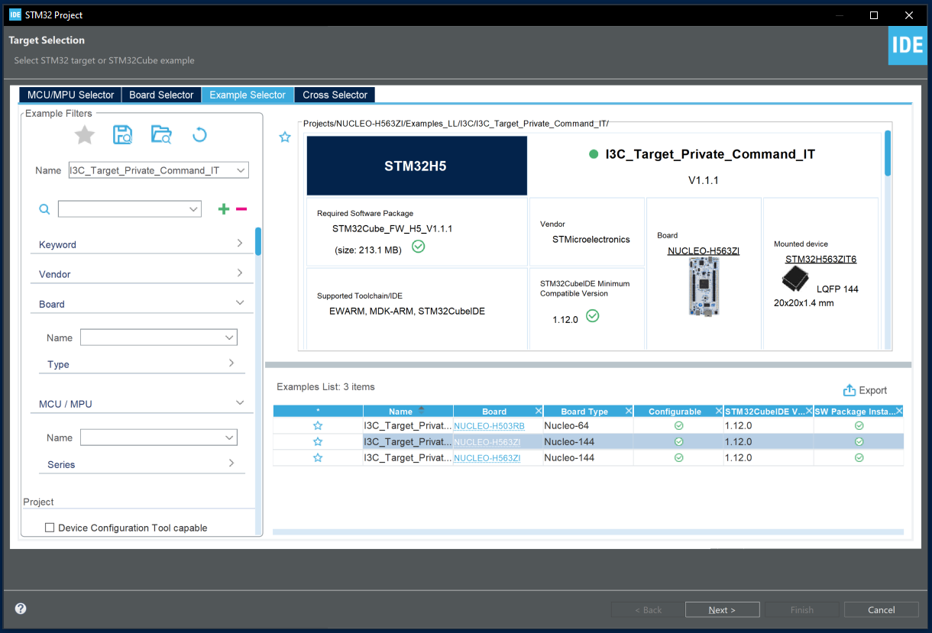932x633 pixels.
Task: Open the Name dropdown under Board filters
Action: coord(158,337)
